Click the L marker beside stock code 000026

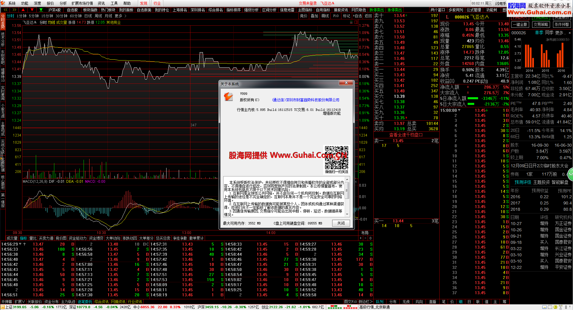click(x=447, y=17)
